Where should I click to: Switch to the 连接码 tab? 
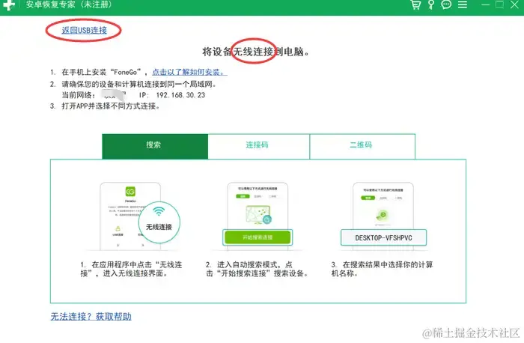pyautogui.click(x=259, y=146)
